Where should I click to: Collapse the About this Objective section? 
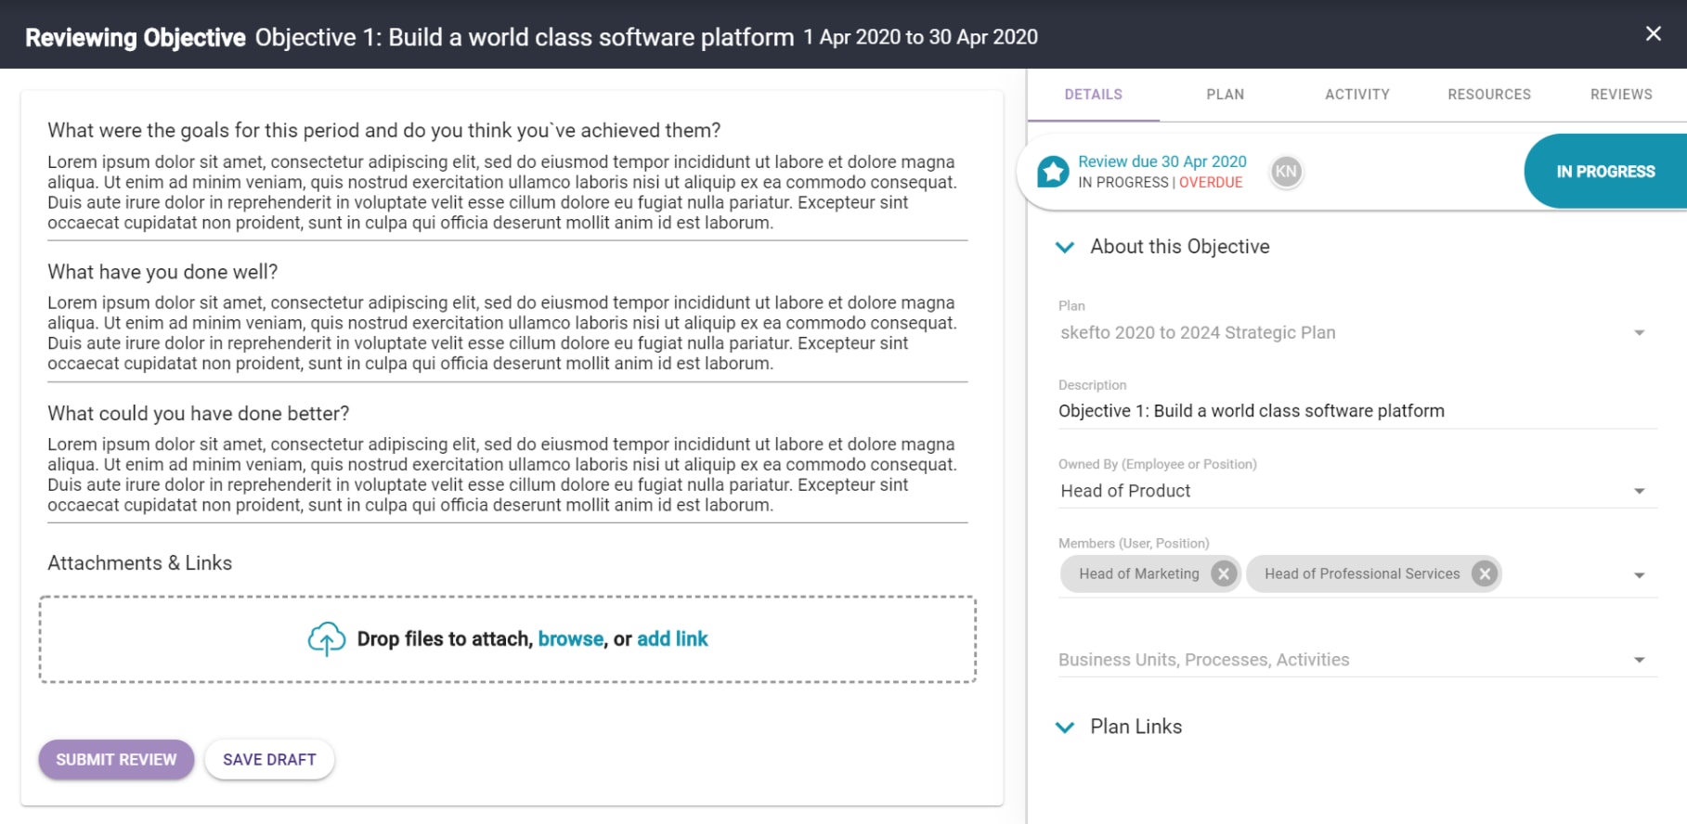click(x=1065, y=247)
